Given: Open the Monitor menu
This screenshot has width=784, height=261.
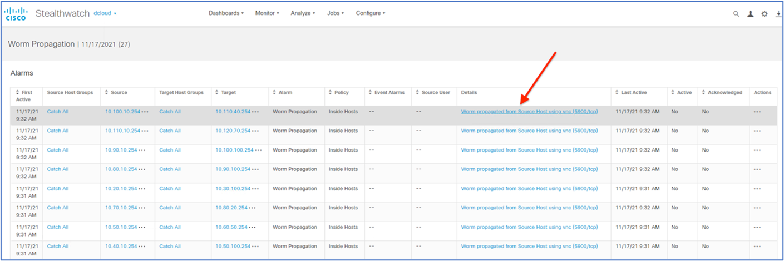Looking at the screenshot, I should click(x=267, y=13).
